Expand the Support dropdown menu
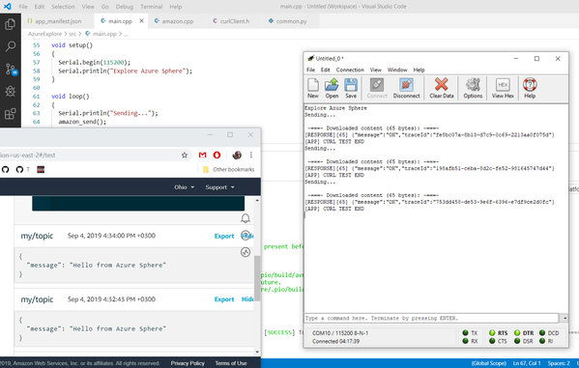The image size is (579, 368). 219,187
